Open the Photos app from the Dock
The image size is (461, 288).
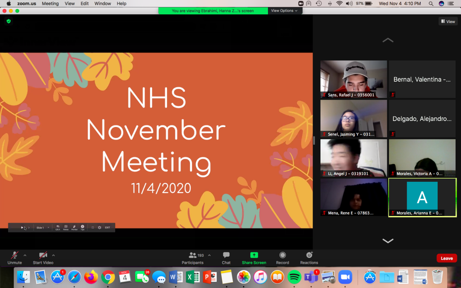pyautogui.click(x=243, y=277)
